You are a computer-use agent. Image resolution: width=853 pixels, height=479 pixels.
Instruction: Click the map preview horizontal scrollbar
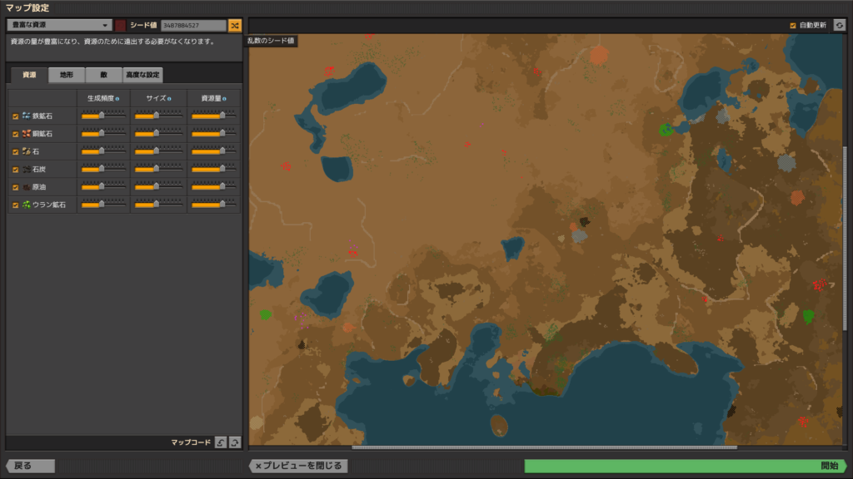click(x=544, y=447)
